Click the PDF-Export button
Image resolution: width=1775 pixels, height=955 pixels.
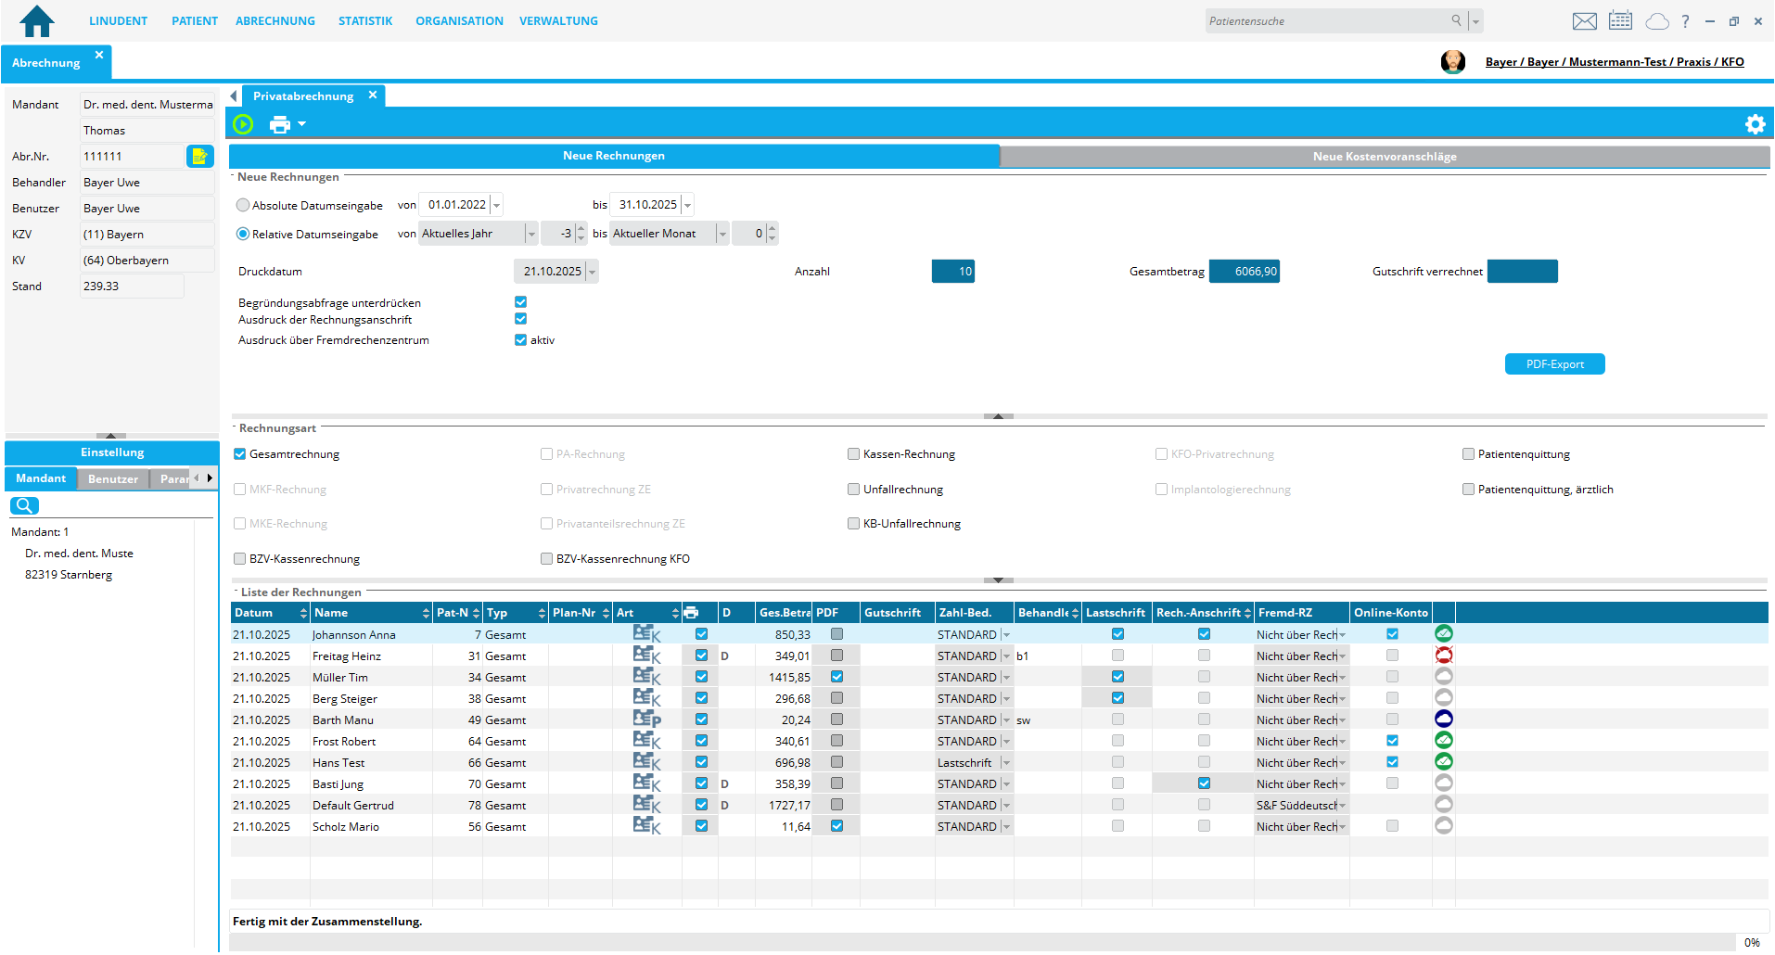pyautogui.click(x=1554, y=364)
